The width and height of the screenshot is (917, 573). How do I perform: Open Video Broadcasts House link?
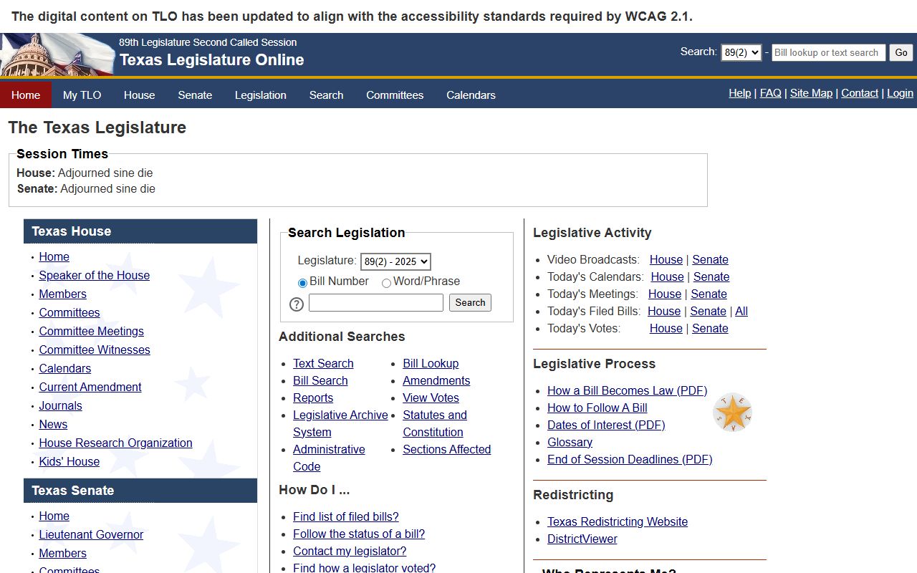pos(666,259)
